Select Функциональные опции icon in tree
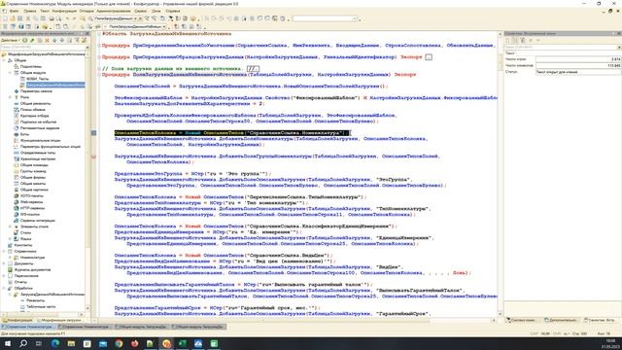 coord(17,140)
